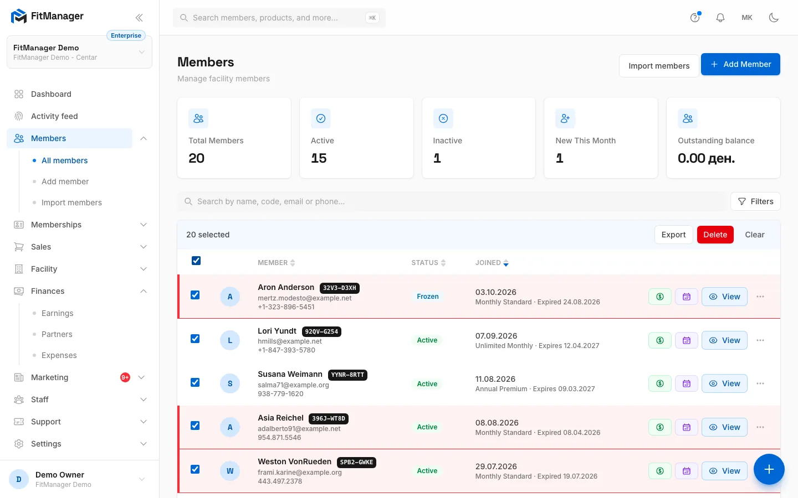Click the green payment icon for Aron Anderson
This screenshot has width=798, height=498.
click(660, 297)
